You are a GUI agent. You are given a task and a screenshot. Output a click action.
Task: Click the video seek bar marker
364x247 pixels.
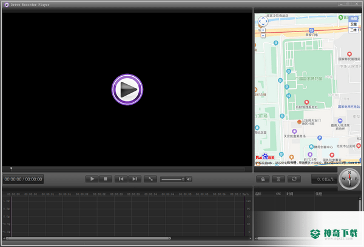pyautogui.click(x=11, y=169)
